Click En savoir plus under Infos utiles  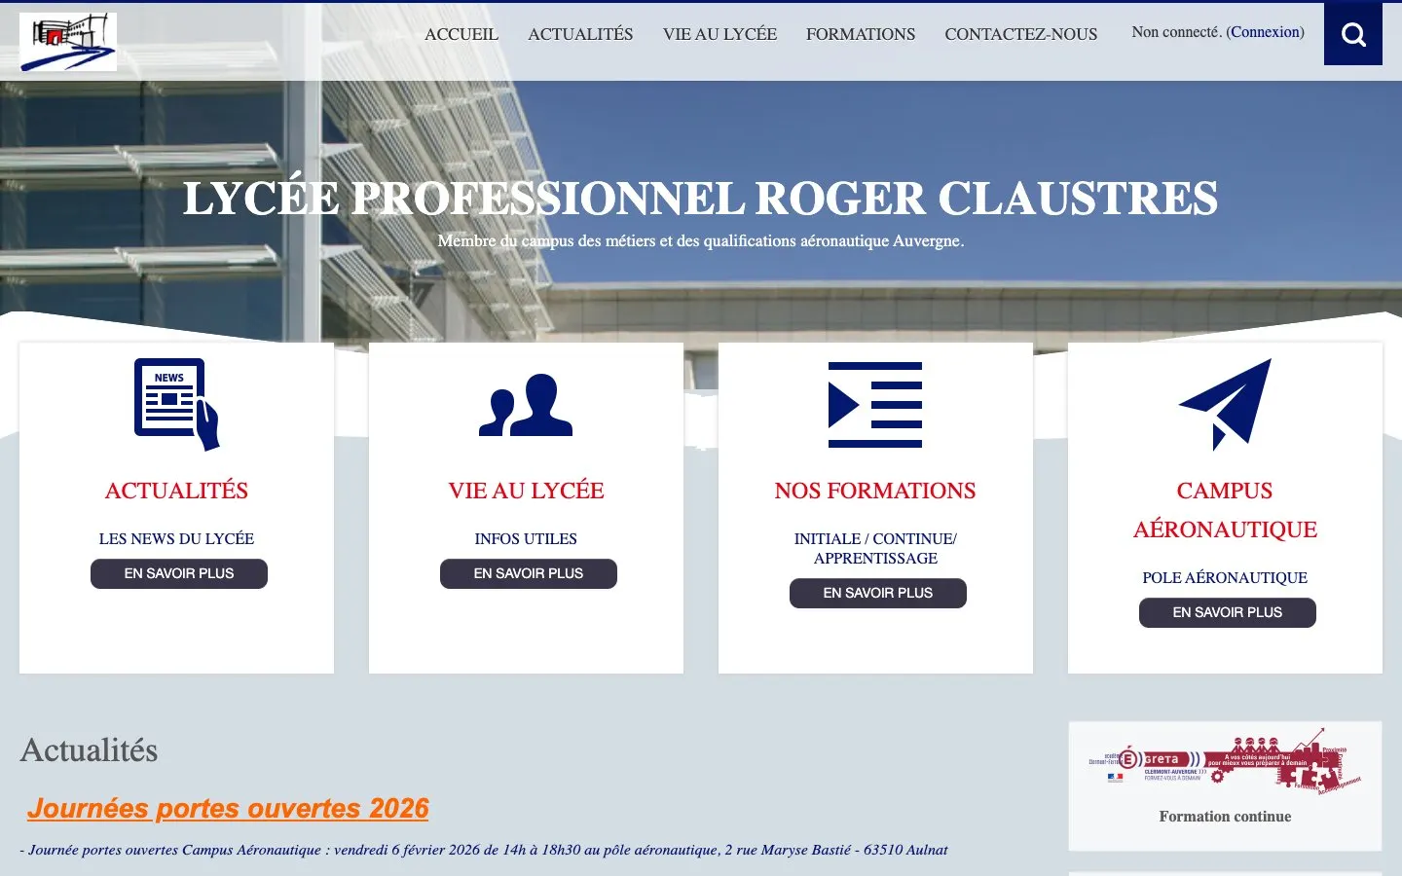pos(529,573)
